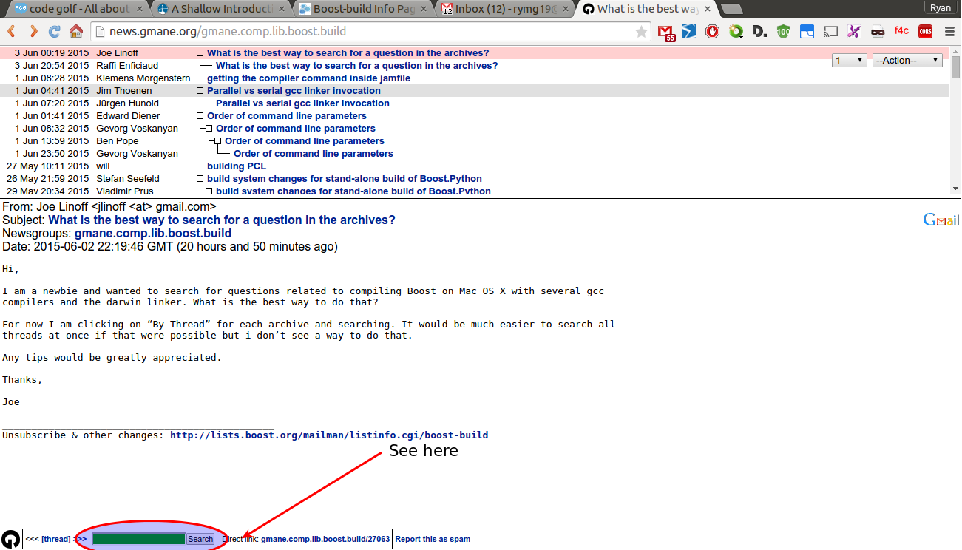Image resolution: width=962 pixels, height=550 pixels.
Task: Open the --Action-- dropdown
Action: [907, 61]
